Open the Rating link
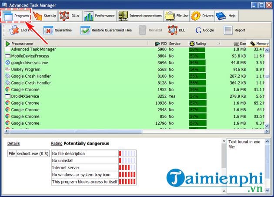This screenshot has width=274, height=197. [57, 143]
